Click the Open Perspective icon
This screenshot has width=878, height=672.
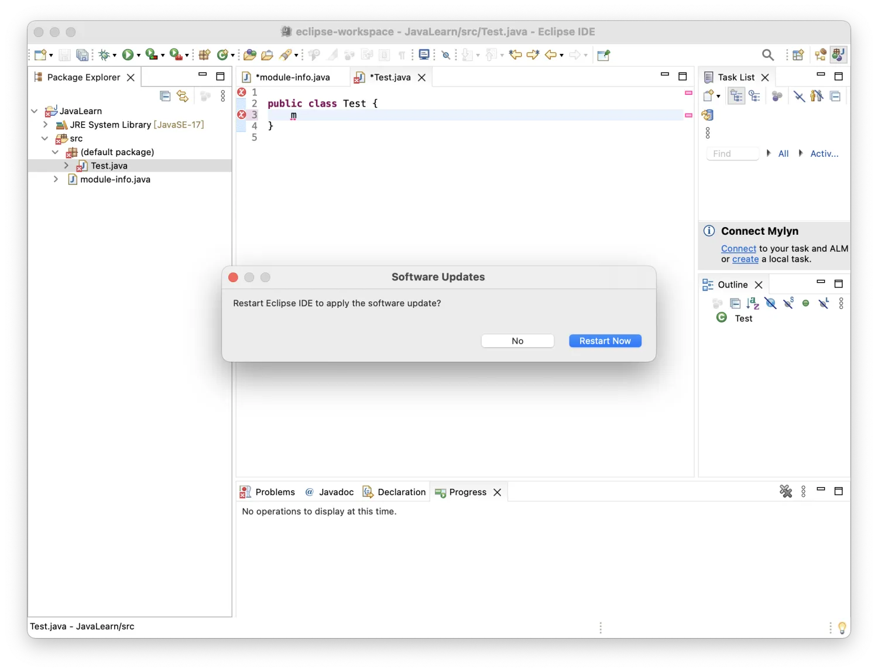798,54
